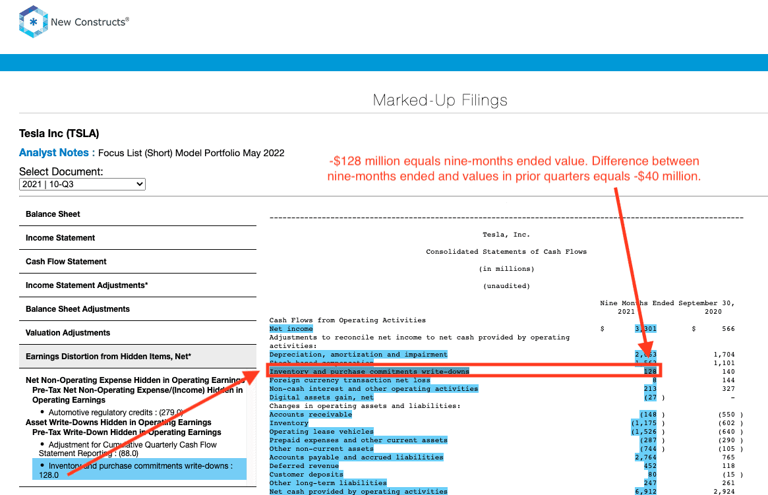This screenshot has height=495, width=768.
Task: Click Net cash provided by operating activities
Action: click(x=359, y=491)
